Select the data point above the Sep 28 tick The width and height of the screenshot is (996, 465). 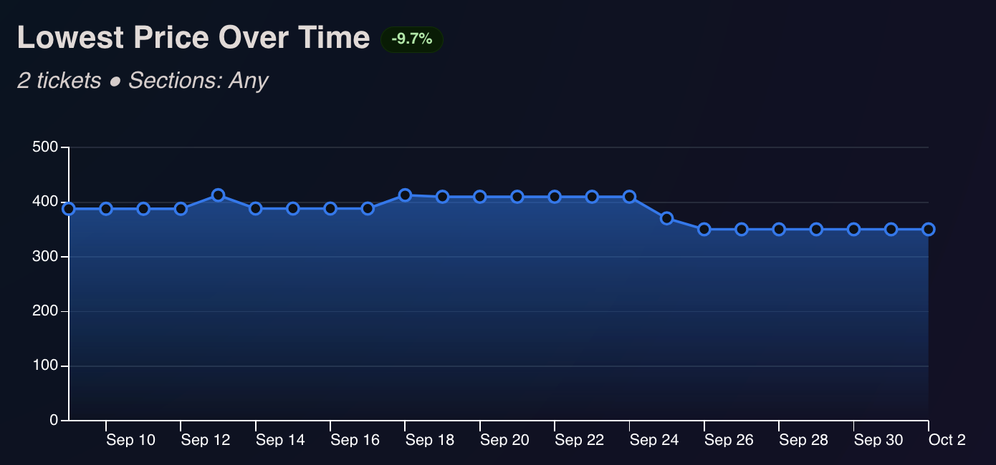point(779,230)
